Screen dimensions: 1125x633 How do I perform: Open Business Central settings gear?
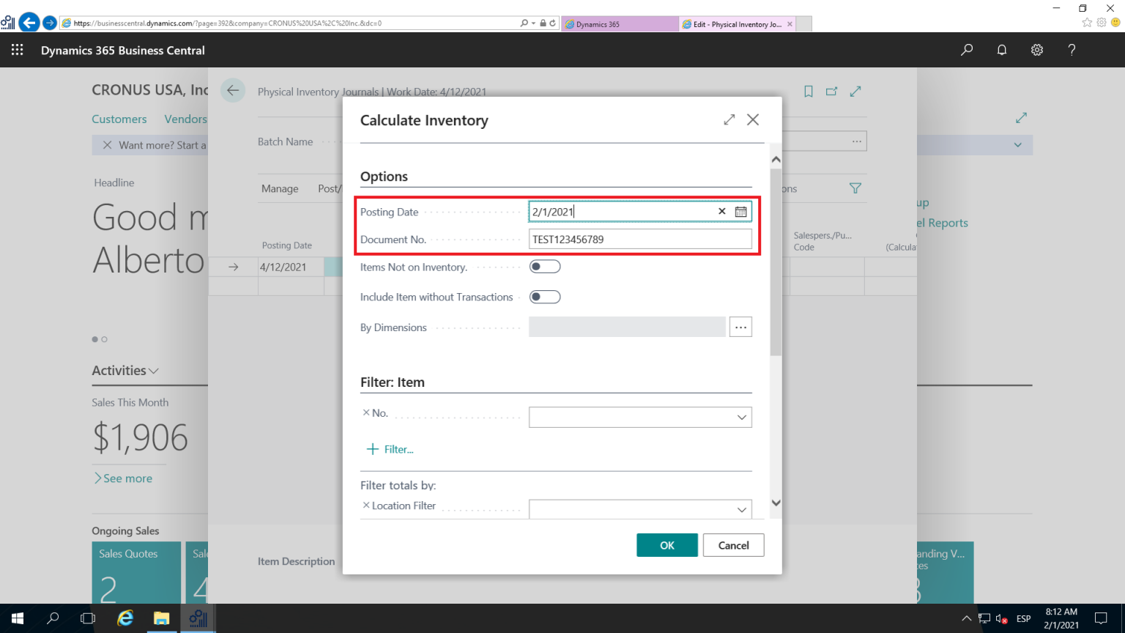tap(1036, 50)
